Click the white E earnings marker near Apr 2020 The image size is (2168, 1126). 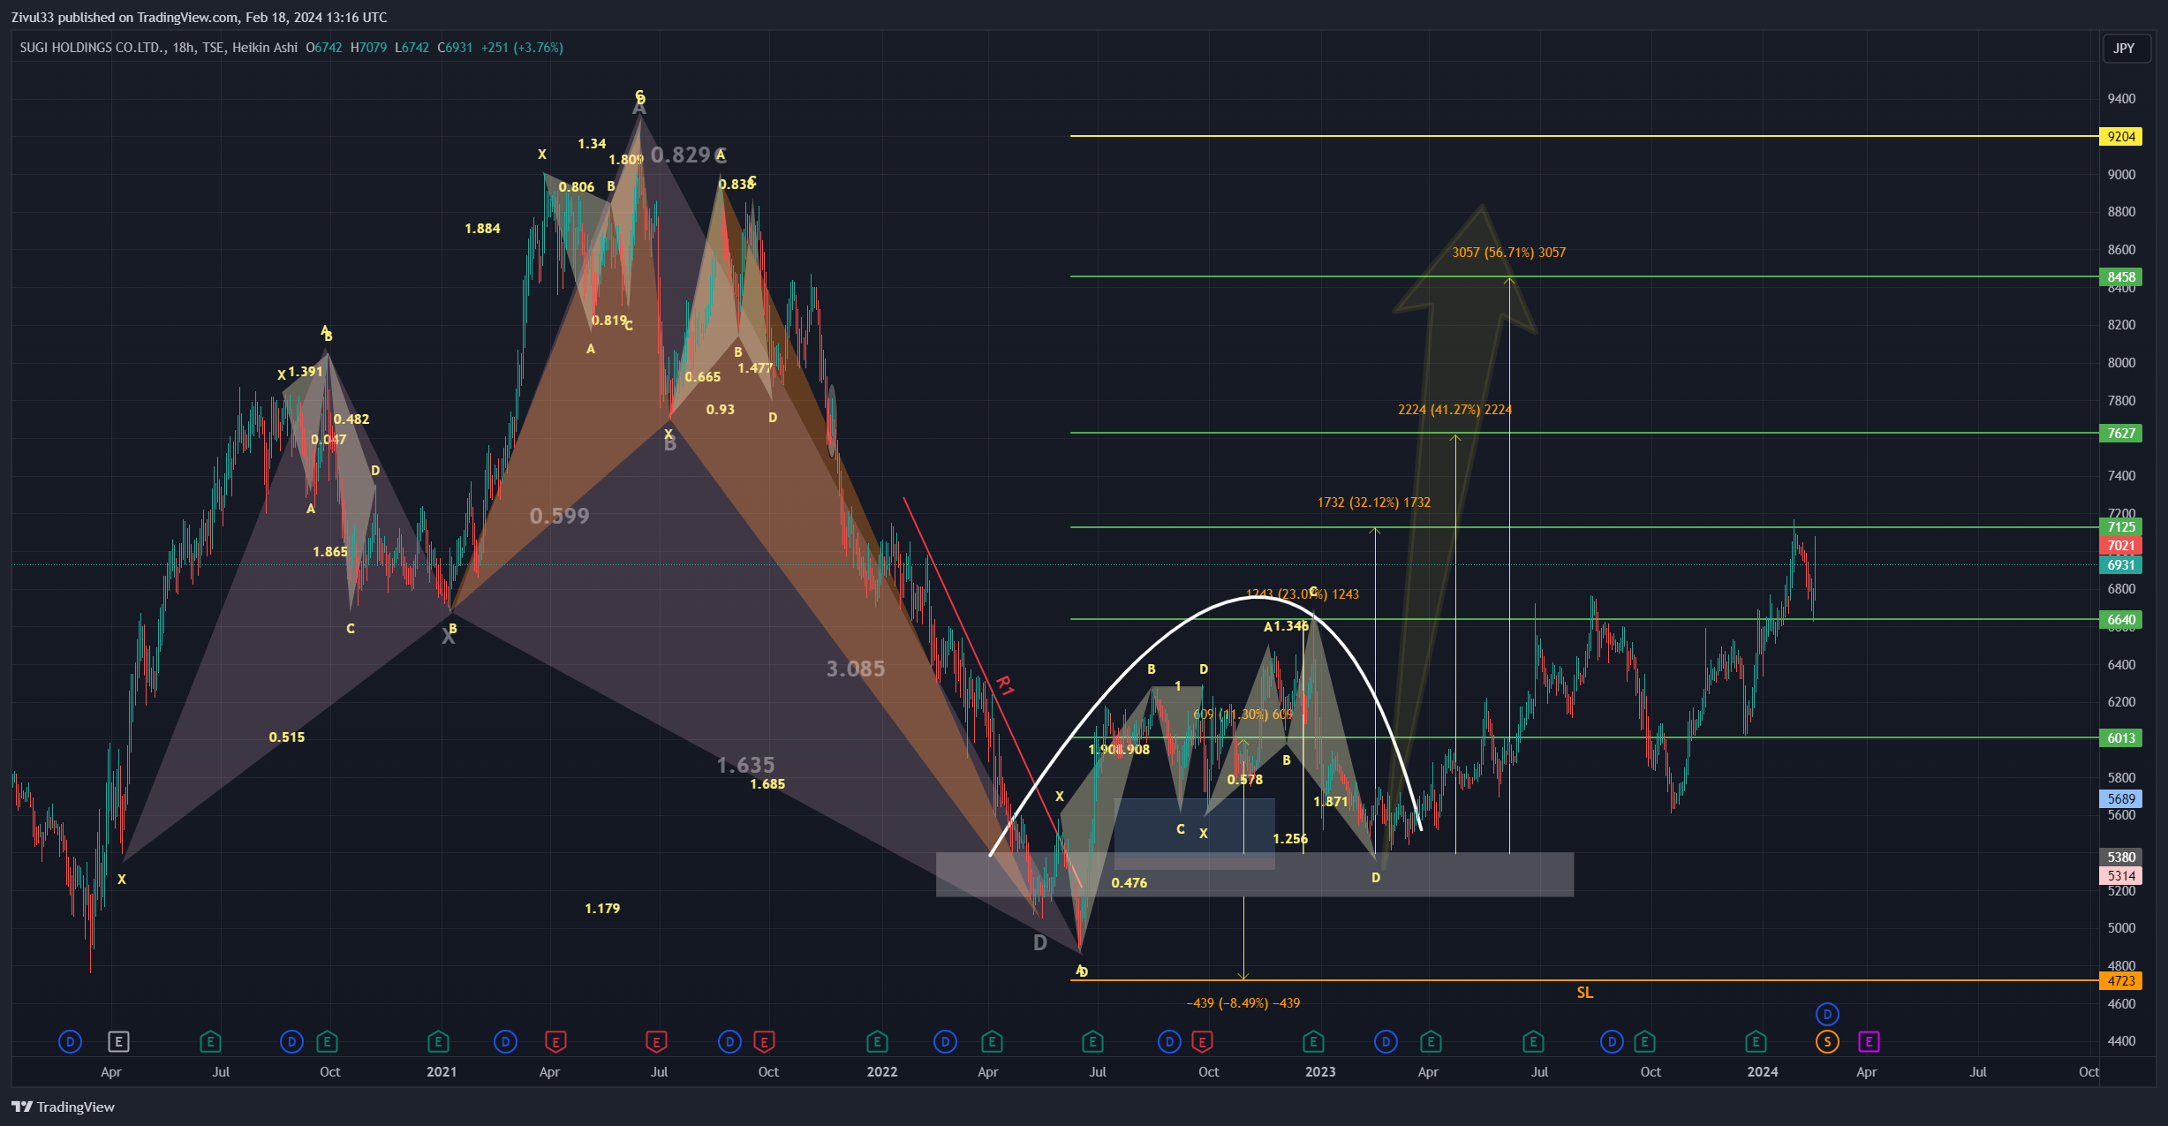118,1042
